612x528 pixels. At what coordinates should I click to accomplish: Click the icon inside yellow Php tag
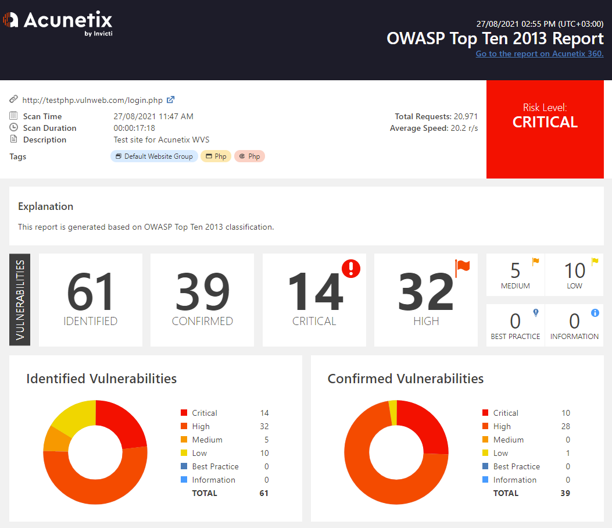209,156
